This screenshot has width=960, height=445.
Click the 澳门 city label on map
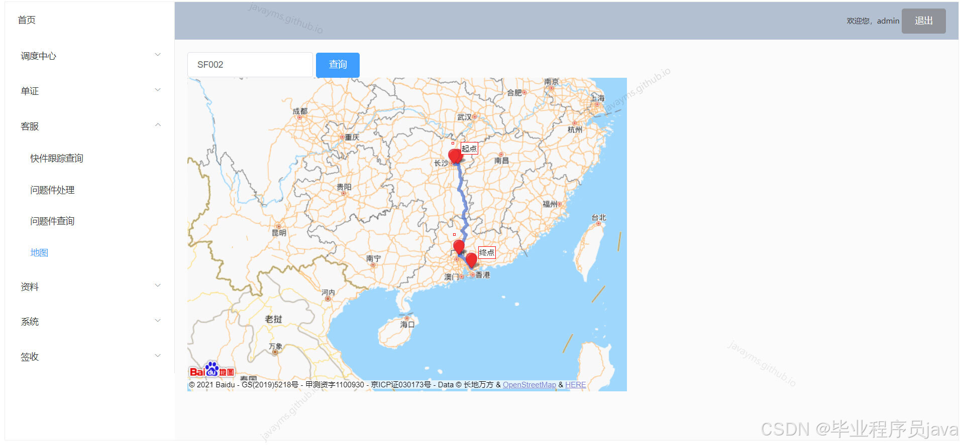coord(452,277)
